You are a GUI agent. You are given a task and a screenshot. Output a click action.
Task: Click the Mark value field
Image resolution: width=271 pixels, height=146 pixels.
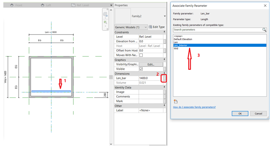point(151,101)
